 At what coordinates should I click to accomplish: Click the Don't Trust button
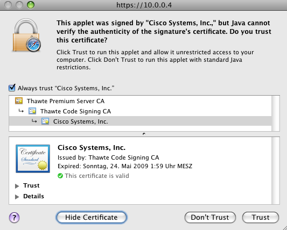pos(210,218)
